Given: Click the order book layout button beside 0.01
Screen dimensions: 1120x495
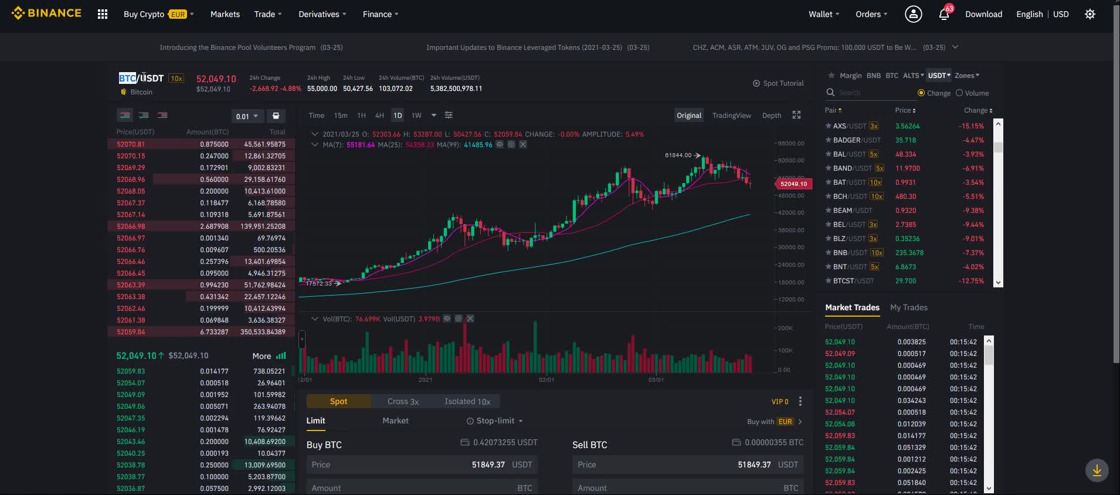Looking at the screenshot, I should point(276,116).
